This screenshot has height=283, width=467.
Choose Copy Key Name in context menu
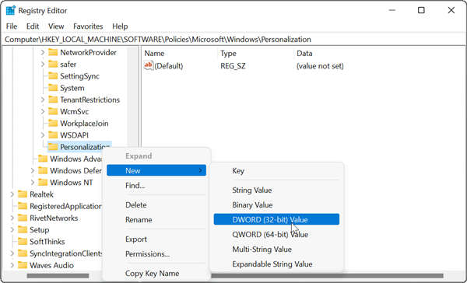point(156,273)
